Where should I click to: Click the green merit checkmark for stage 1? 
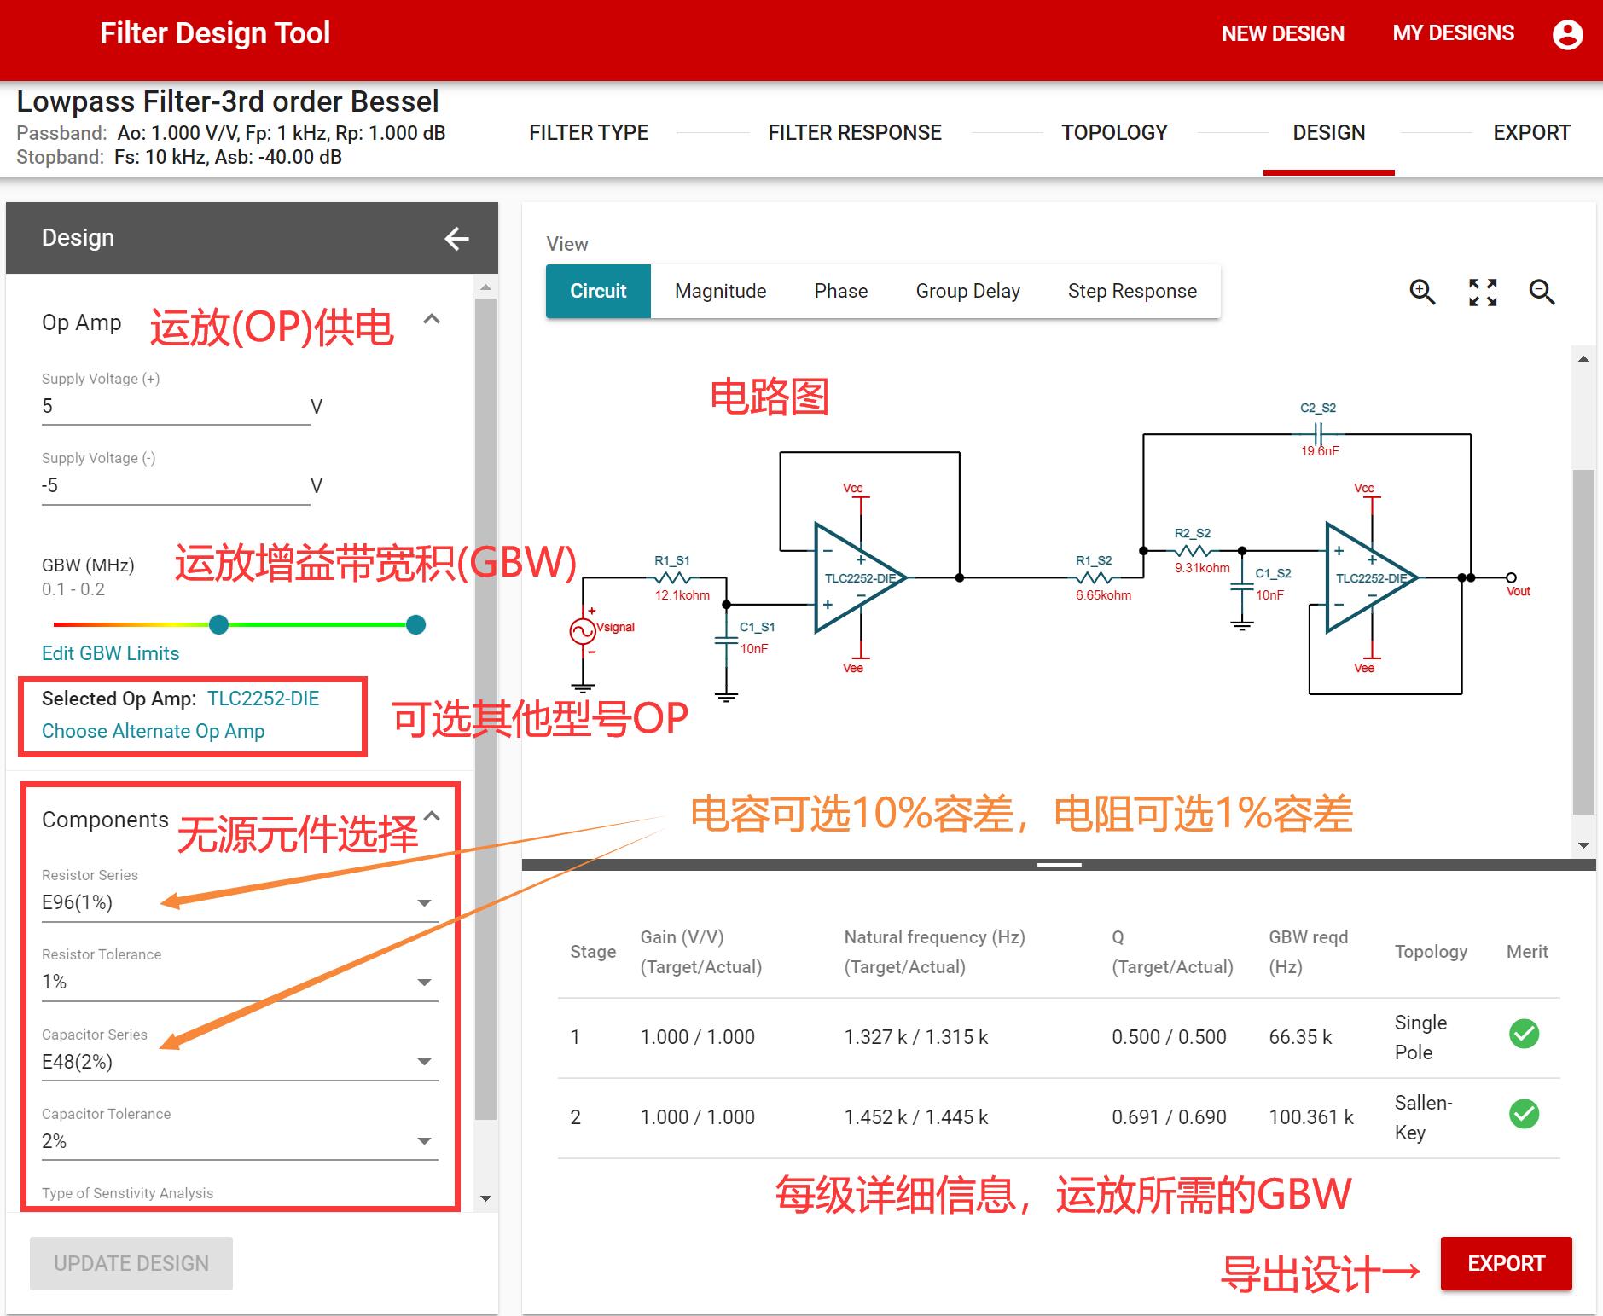(1524, 1034)
